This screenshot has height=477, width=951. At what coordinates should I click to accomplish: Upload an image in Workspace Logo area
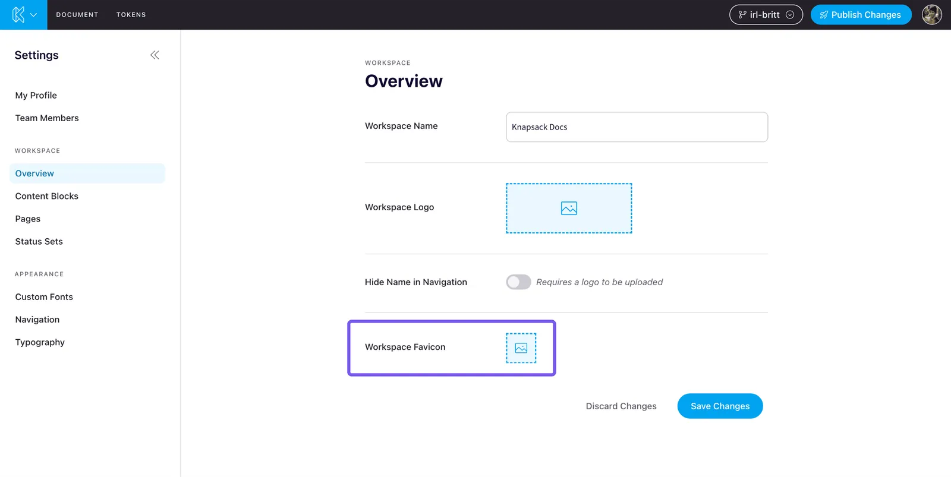click(x=569, y=208)
